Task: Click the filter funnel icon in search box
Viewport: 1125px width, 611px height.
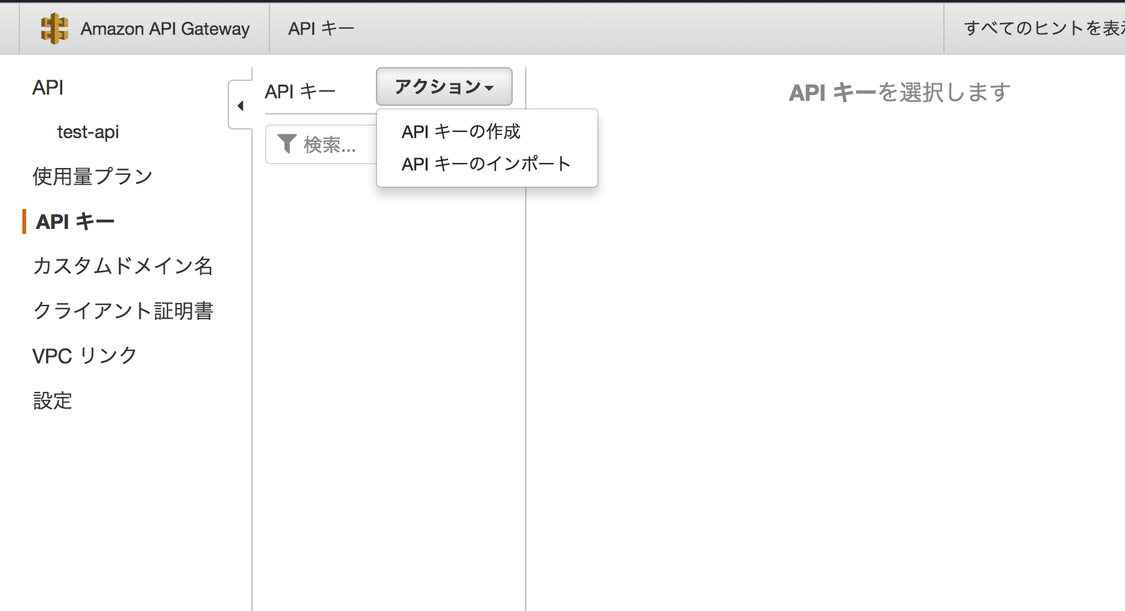Action: click(x=286, y=144)
